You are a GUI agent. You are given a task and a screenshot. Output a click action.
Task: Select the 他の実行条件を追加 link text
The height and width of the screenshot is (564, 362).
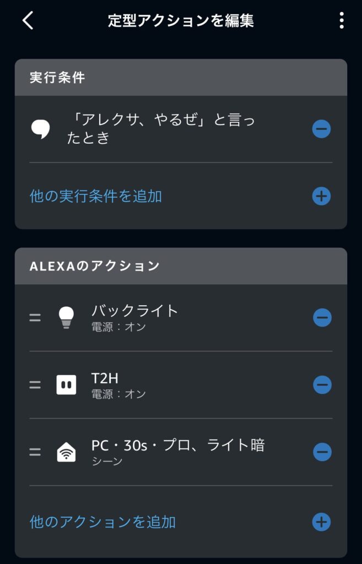96,196
